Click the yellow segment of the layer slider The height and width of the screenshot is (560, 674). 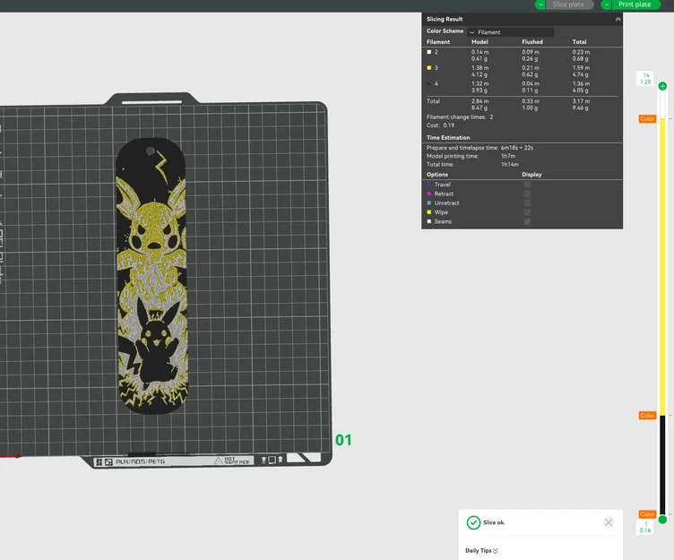click(x=662, y=266)
